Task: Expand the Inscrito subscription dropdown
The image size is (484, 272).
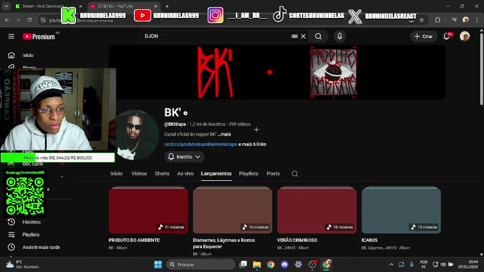Action: [184, 157]
